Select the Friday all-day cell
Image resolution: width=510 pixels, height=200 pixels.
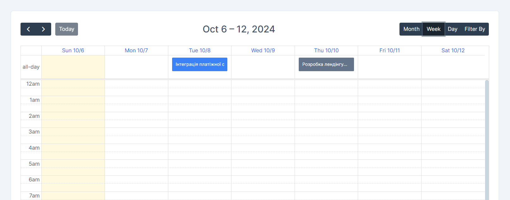pyautogui.click(x=390, y=67)
